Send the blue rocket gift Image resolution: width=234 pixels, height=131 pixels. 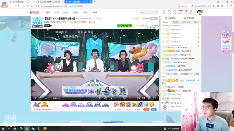click(x=140, y=105)
